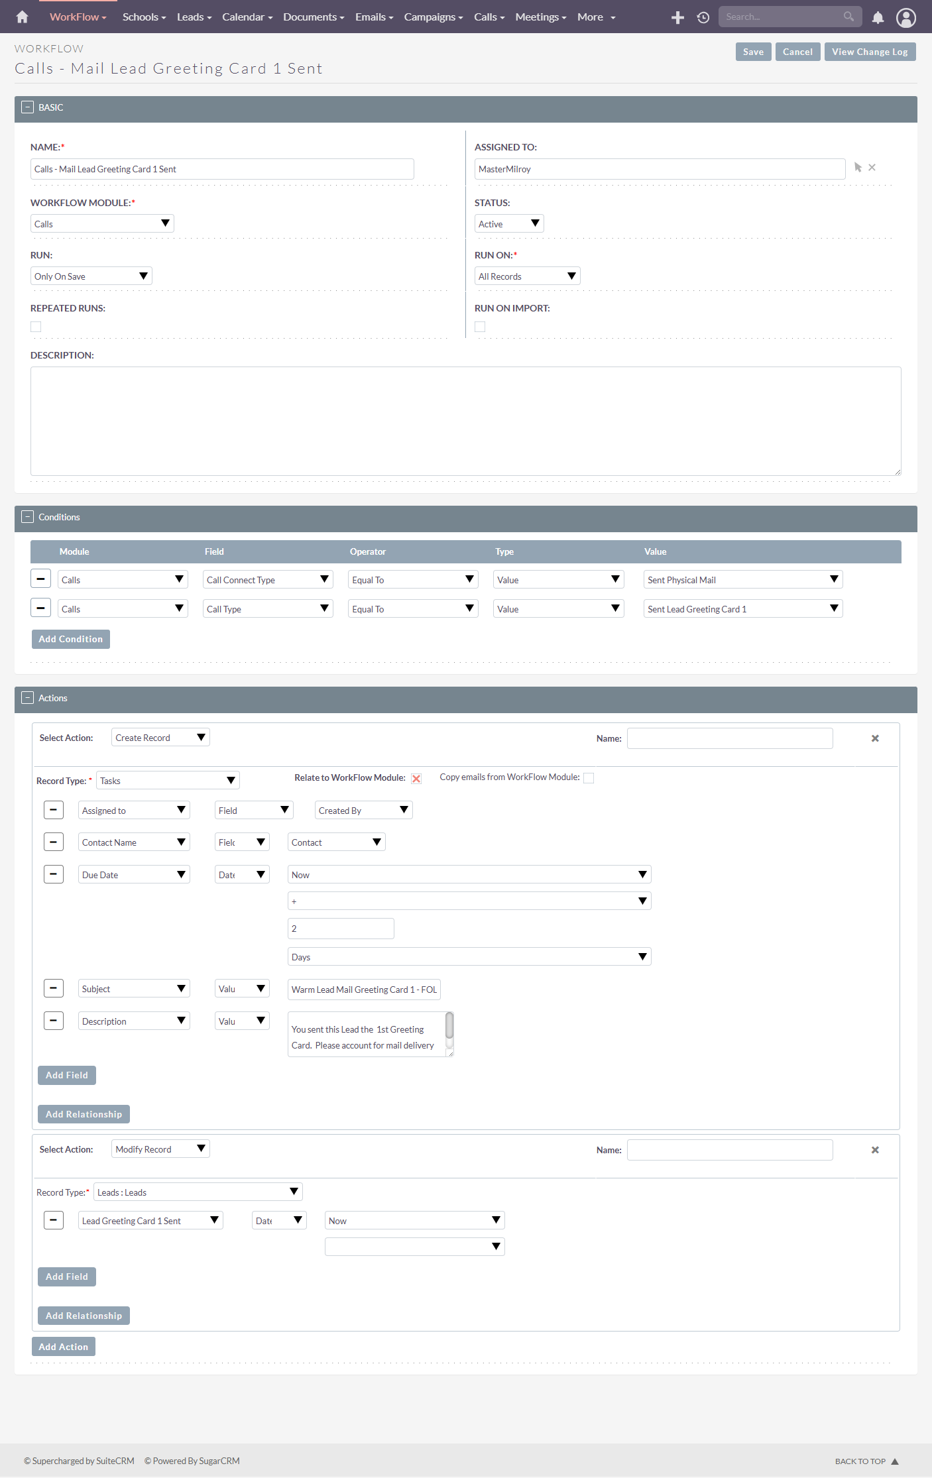Collapse the Conditions panel
The height and width of the screenshot is (1478, 932).
[x=28, y=516]
